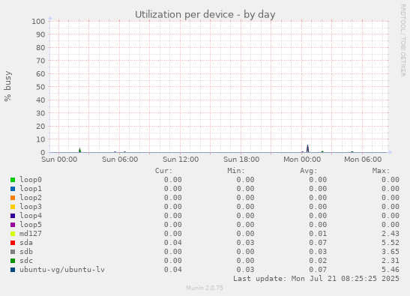This screenshot has width=410, height=296.
Task: Click the sdb avg value 0.03
Action: coord(318,252)
